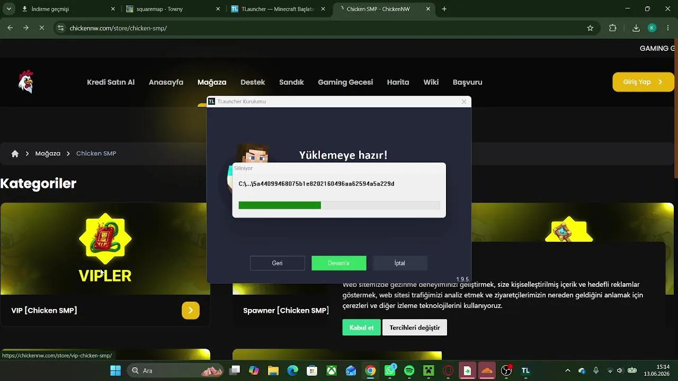The image size is (678, 381).
Task: Open Copilot from the taskbar
Action: tap(254, 370)
